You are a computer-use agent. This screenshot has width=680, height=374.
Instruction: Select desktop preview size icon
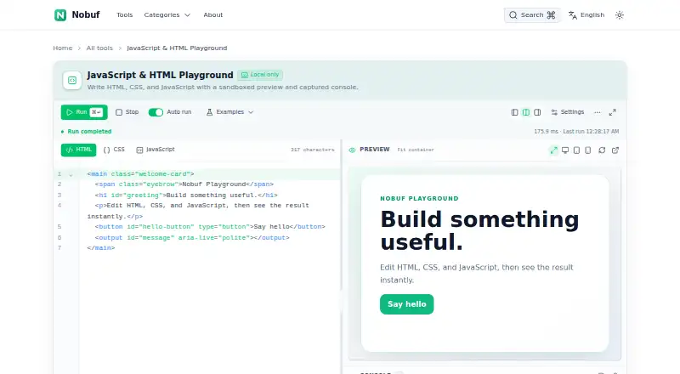point(565,150)
